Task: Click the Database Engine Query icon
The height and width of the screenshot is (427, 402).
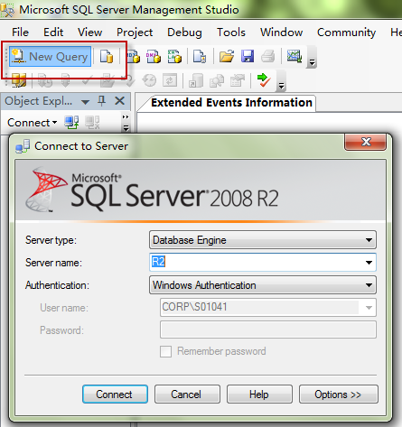Action: point(107,56)
